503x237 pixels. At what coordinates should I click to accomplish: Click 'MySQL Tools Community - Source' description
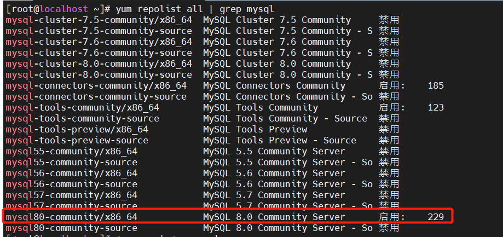coord(285,119)
